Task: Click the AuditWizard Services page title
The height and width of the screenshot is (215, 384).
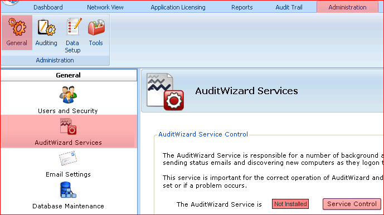Action: (246, 91)
